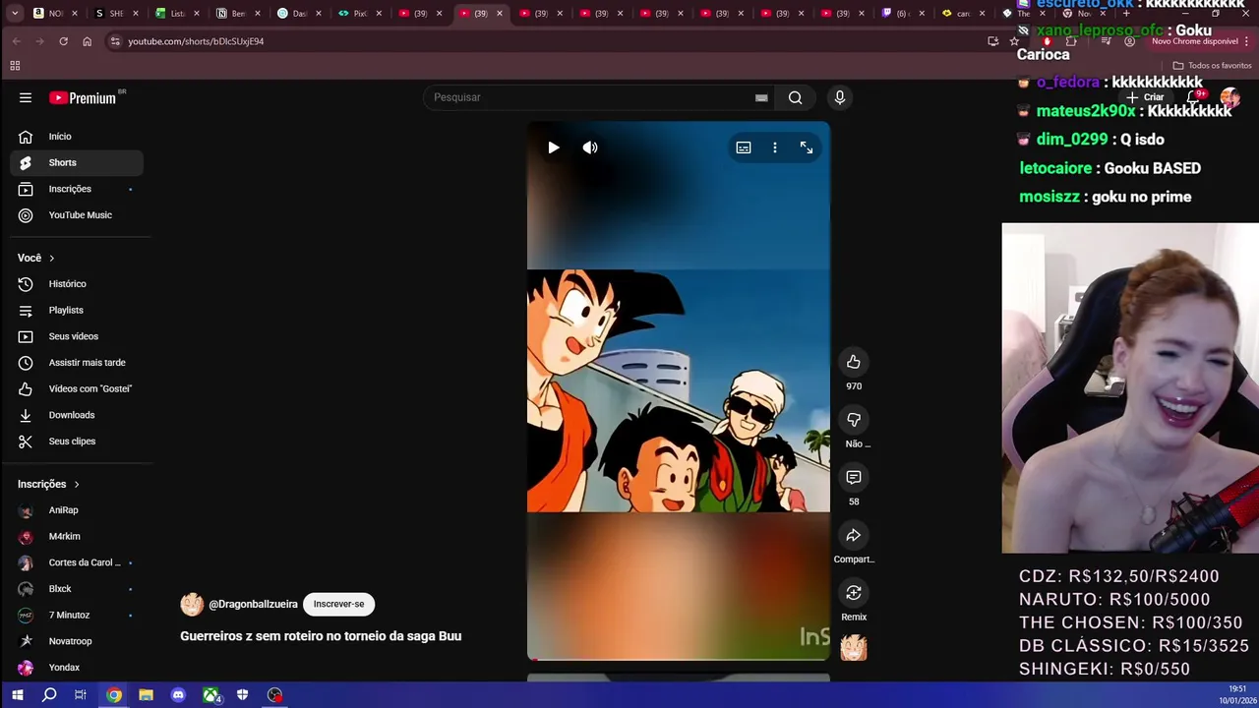1259x708 pixels.
Task: Reload the page in Chrome
Action: pos(63,41)
